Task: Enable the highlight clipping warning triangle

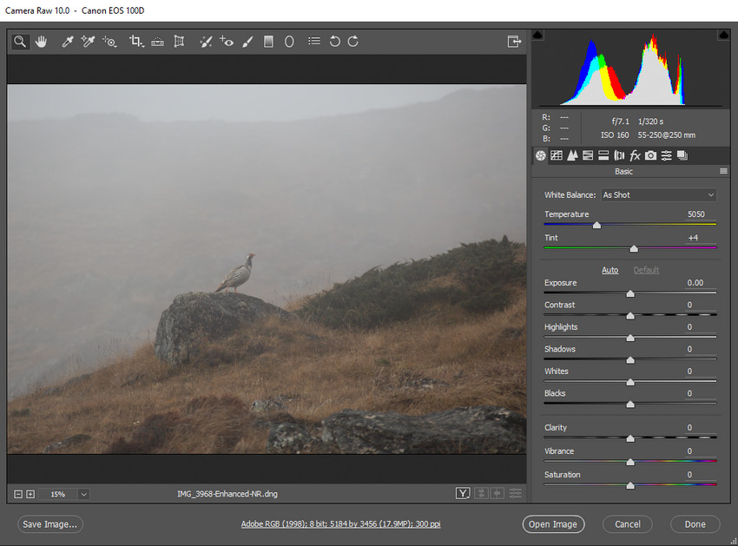Action: (723, 35)
